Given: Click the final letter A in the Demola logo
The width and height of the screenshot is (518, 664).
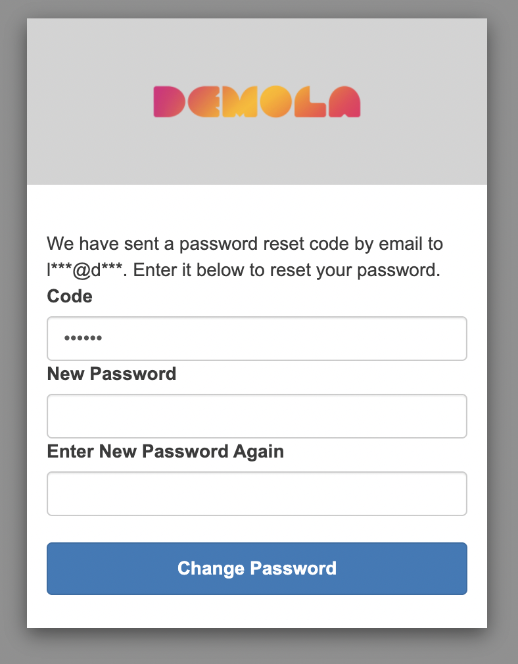Looking at the screenshot, I should (344, 103).
